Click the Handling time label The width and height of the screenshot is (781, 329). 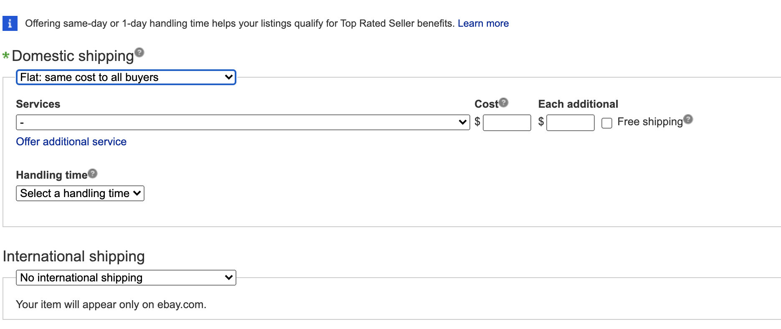click(51, 175)
